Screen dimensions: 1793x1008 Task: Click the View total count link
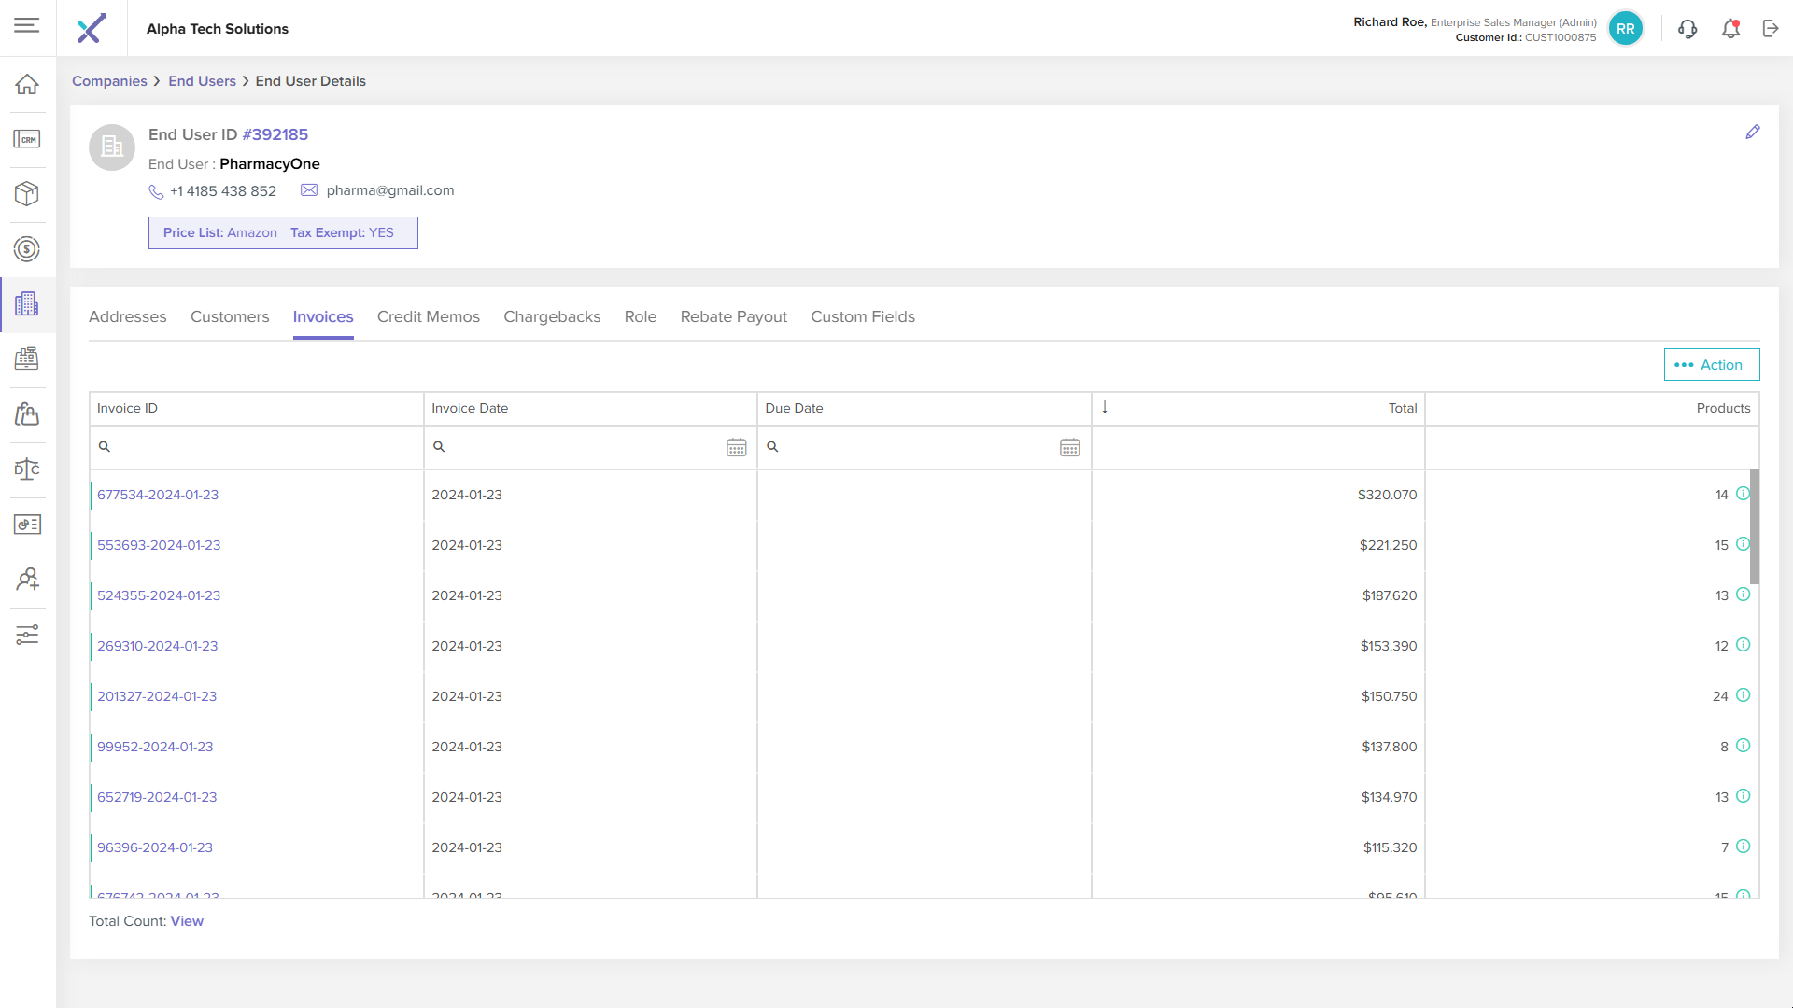(x=187, y=921)
